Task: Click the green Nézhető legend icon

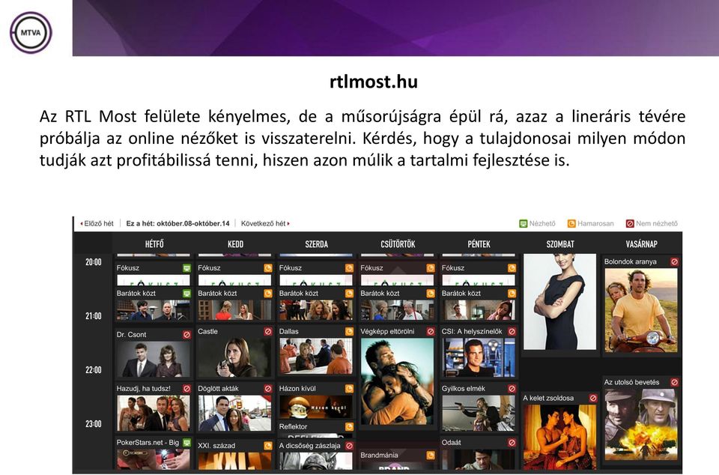Action: point(524,223)
